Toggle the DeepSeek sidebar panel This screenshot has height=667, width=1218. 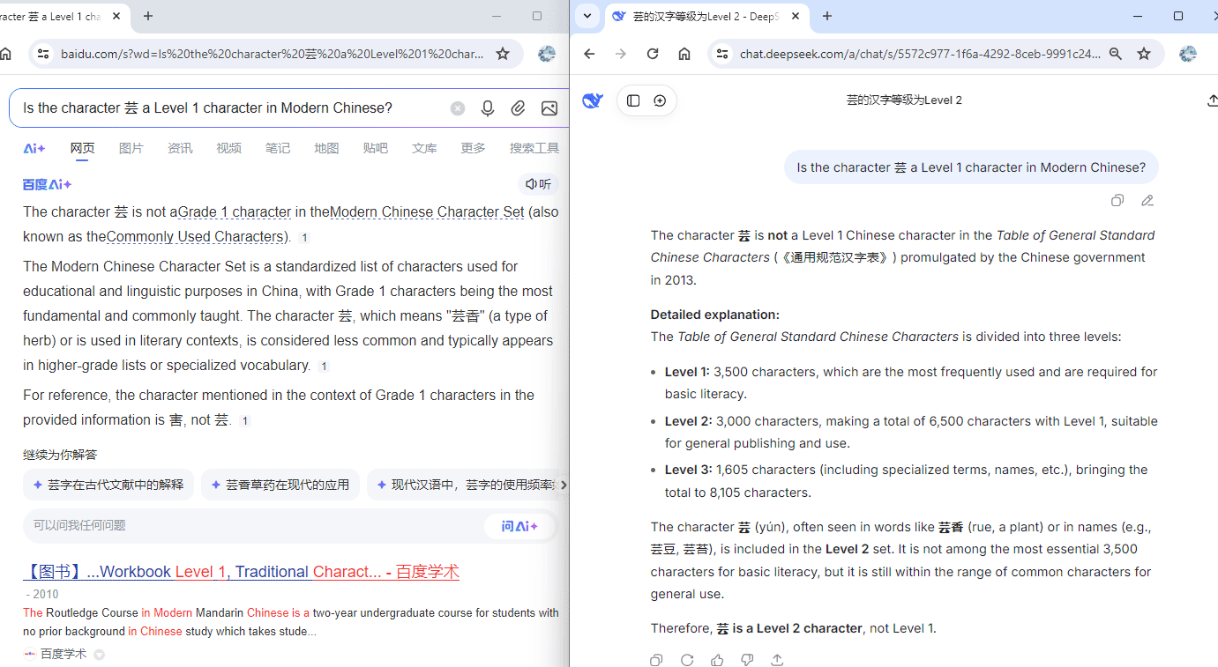click(x=633, y=100)
